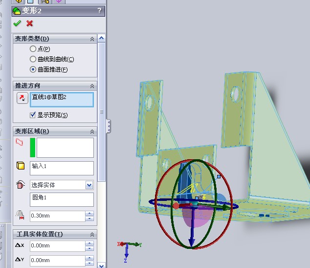Click the blue square callout handle
This screenshot has height=268, width=310.
[219, 176]
